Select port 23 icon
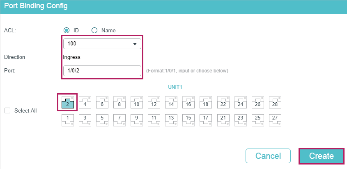 click(240, 119)
